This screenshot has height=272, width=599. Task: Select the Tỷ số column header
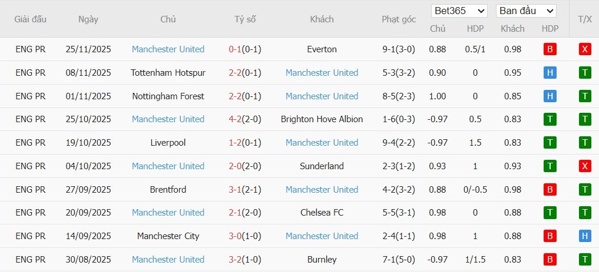pyautogui.click(x=245, y=19)
